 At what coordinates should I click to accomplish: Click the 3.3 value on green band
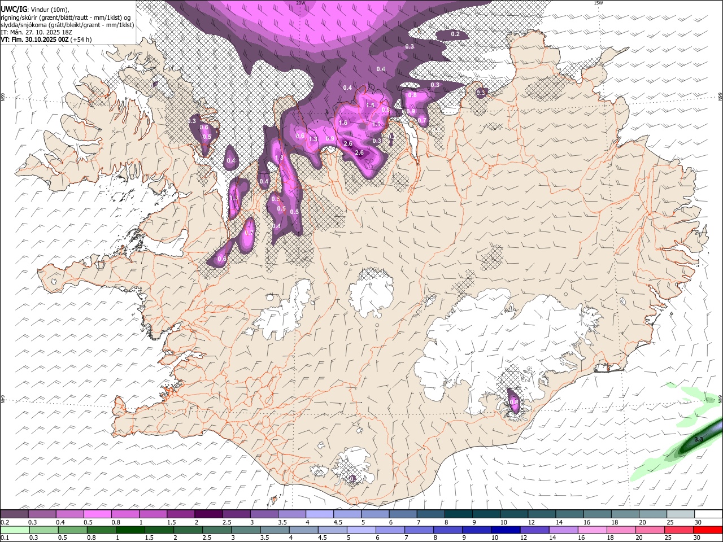[x=698, y=439]
